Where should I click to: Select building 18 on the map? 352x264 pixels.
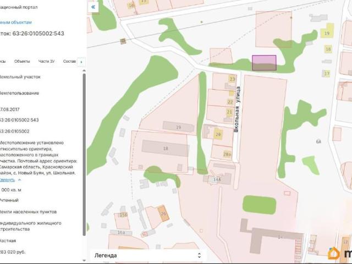(165, 148)
